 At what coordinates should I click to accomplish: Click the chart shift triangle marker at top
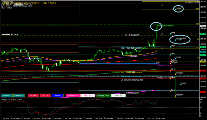[x=160, y=1]
